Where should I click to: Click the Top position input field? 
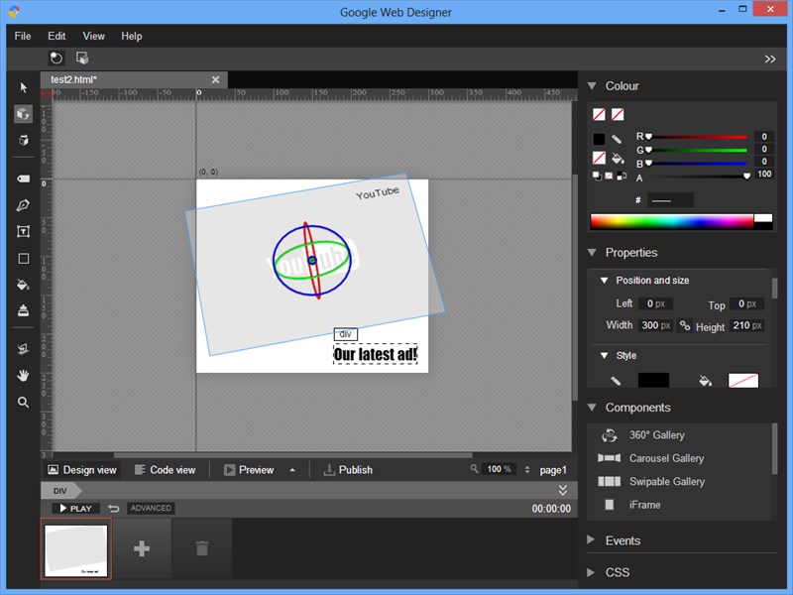click(747, 303)
